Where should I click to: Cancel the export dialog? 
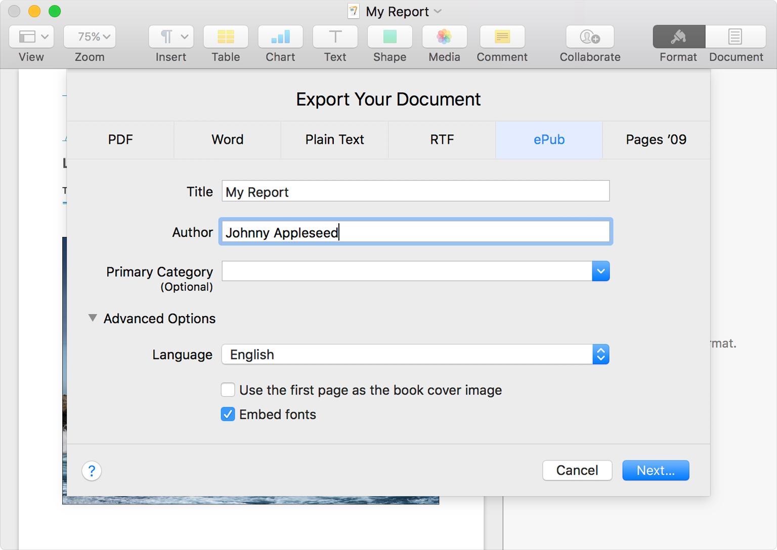point(577,470)
